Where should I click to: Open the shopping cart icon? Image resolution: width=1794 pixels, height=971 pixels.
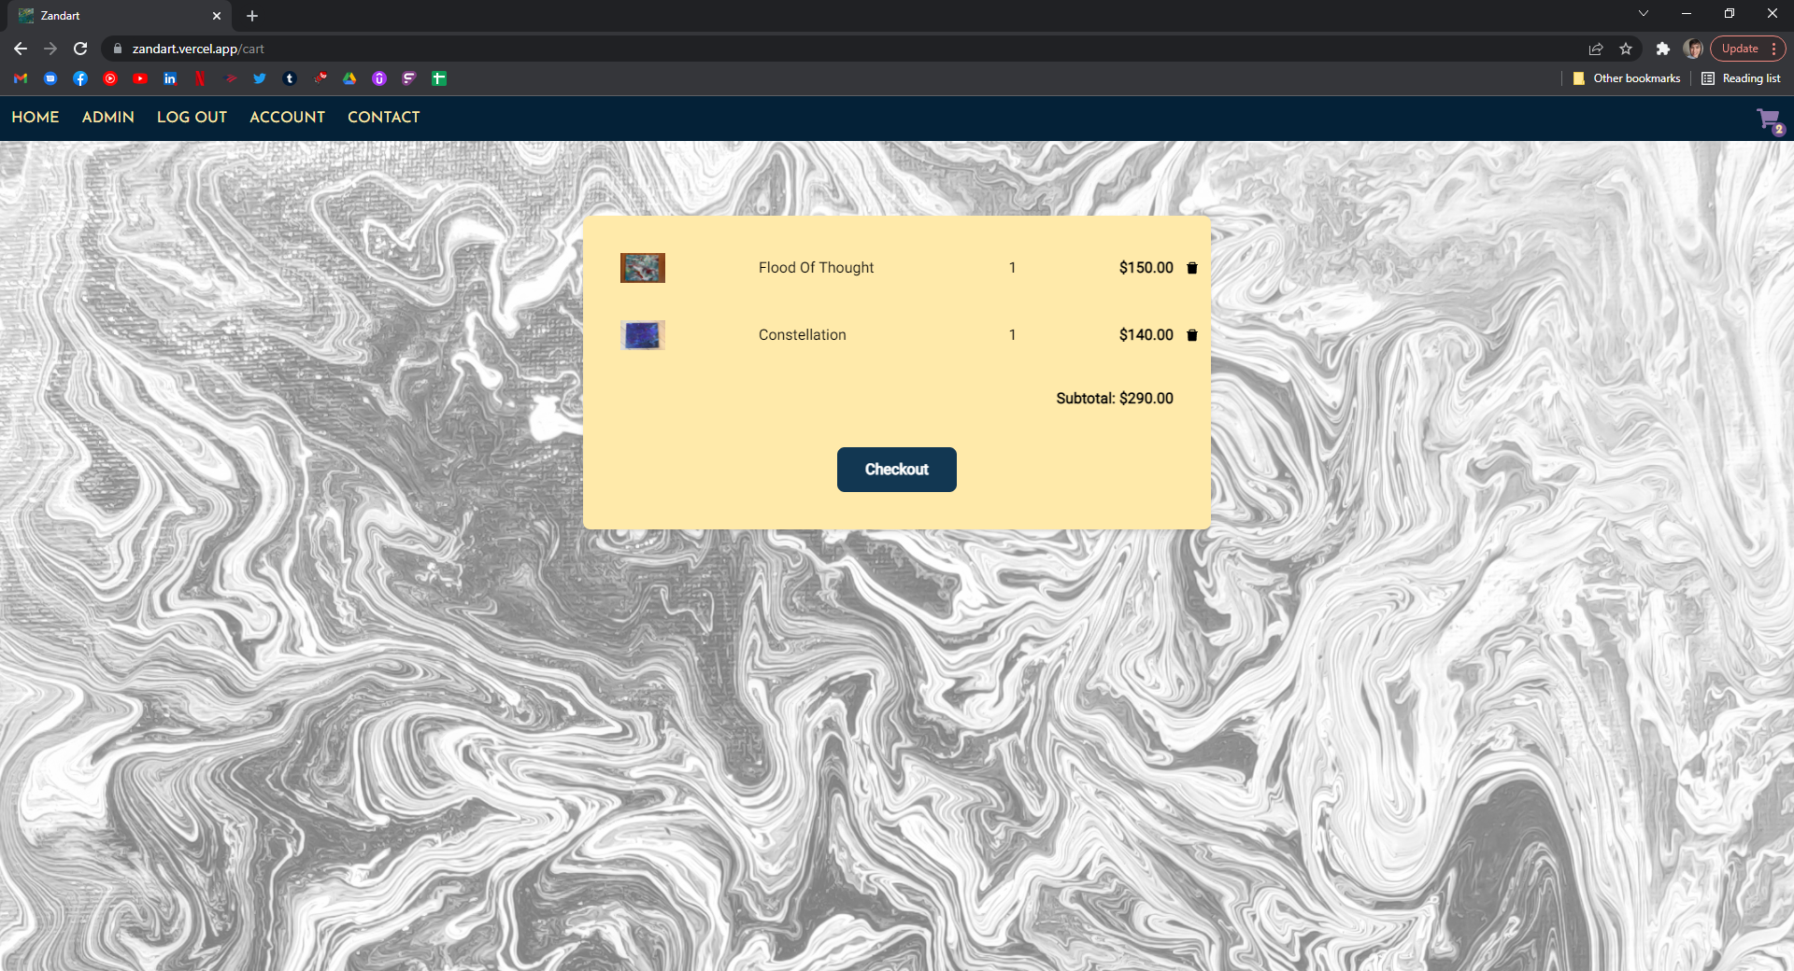[1768, 120]
